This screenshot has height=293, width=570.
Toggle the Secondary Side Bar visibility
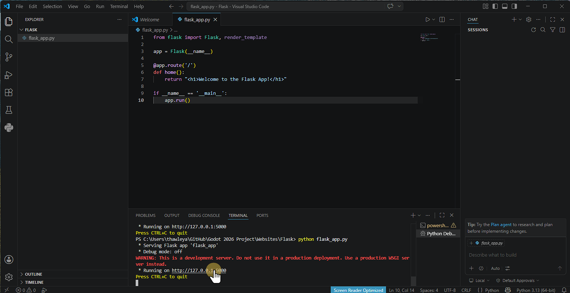tap(514, 6)
